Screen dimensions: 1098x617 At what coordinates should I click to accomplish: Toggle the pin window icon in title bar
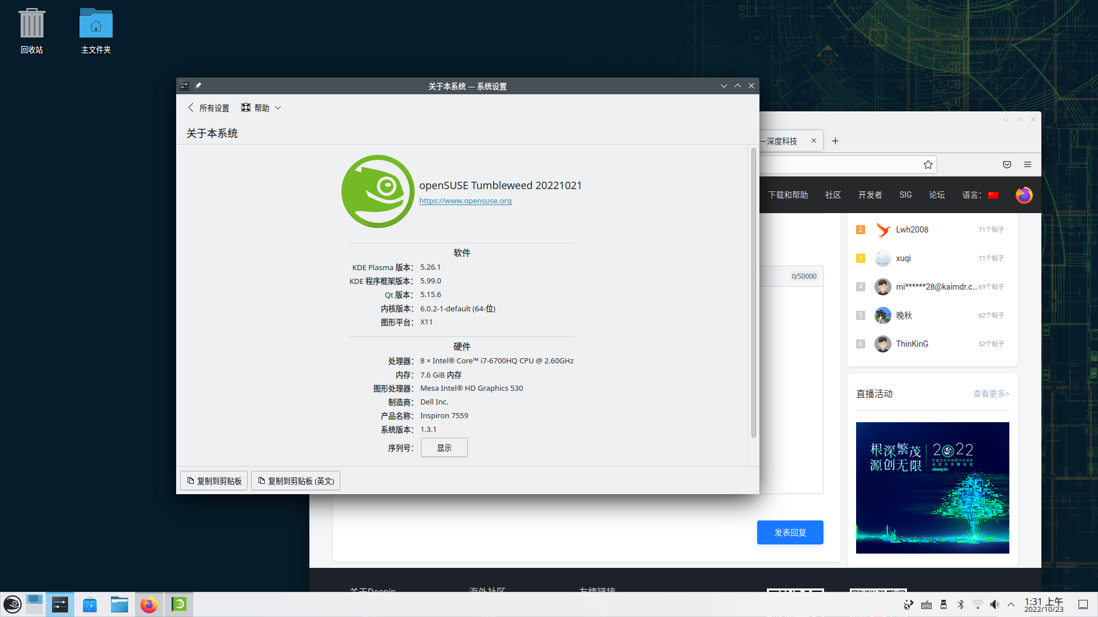pyautogui.click(x=198, y=86)
